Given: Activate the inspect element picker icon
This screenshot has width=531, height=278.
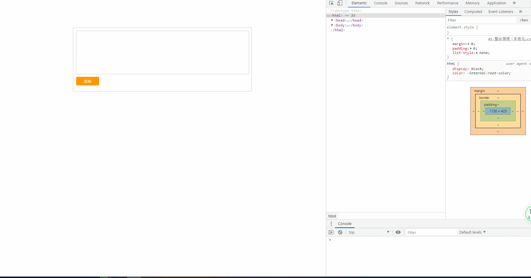Looking at the screenshot, I should pos(331,3).
